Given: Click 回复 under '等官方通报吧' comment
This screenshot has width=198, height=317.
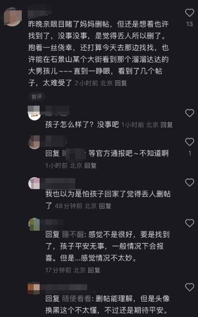Looking at the screenshot, I should click(90, 166).
